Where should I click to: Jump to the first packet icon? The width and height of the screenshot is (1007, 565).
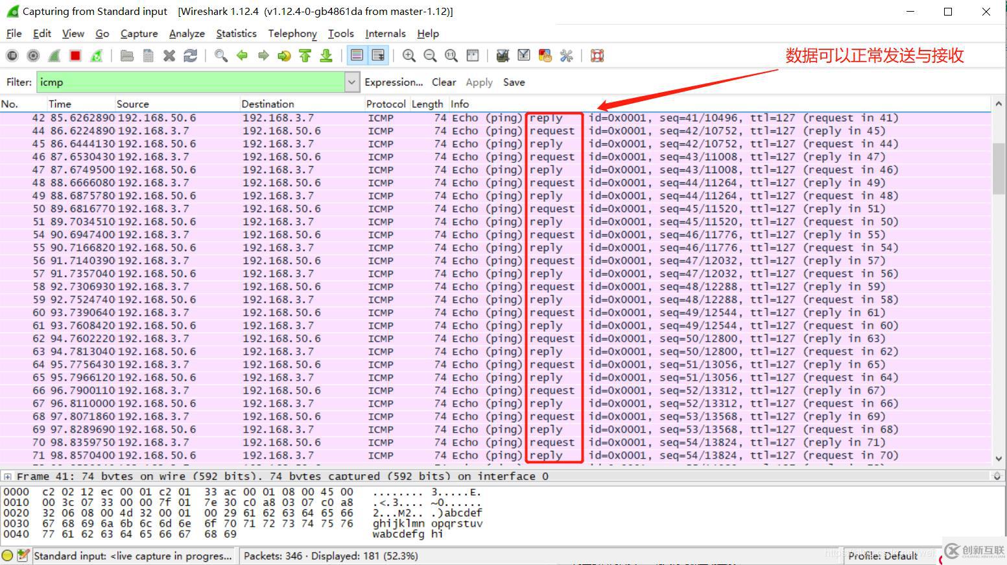point(305,56)
